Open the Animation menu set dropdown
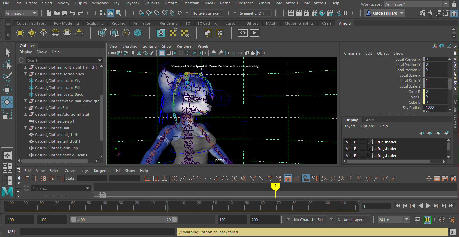The image size is (459, 237). [x=21, y=13]
